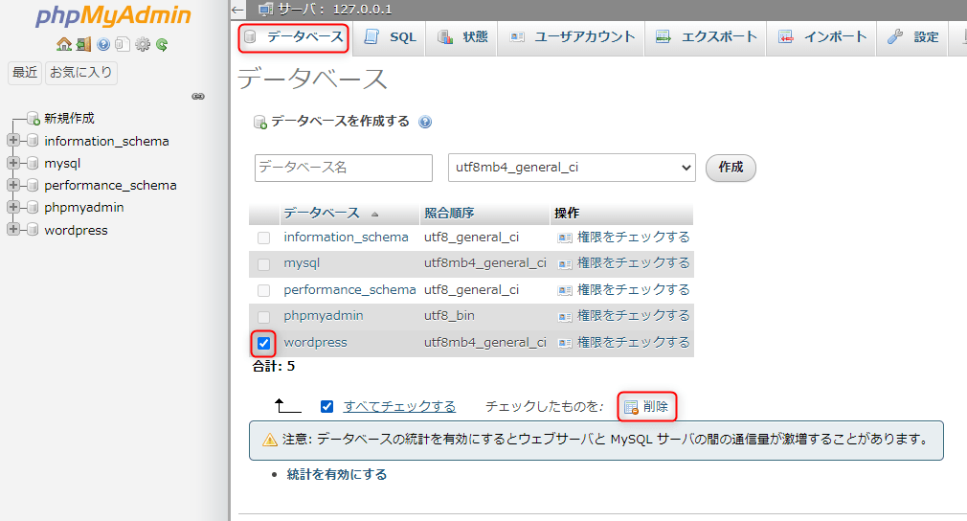Toggle the すべてチェックする checkbox
This screenshot has width=967, height=521.
coord(326,406)
